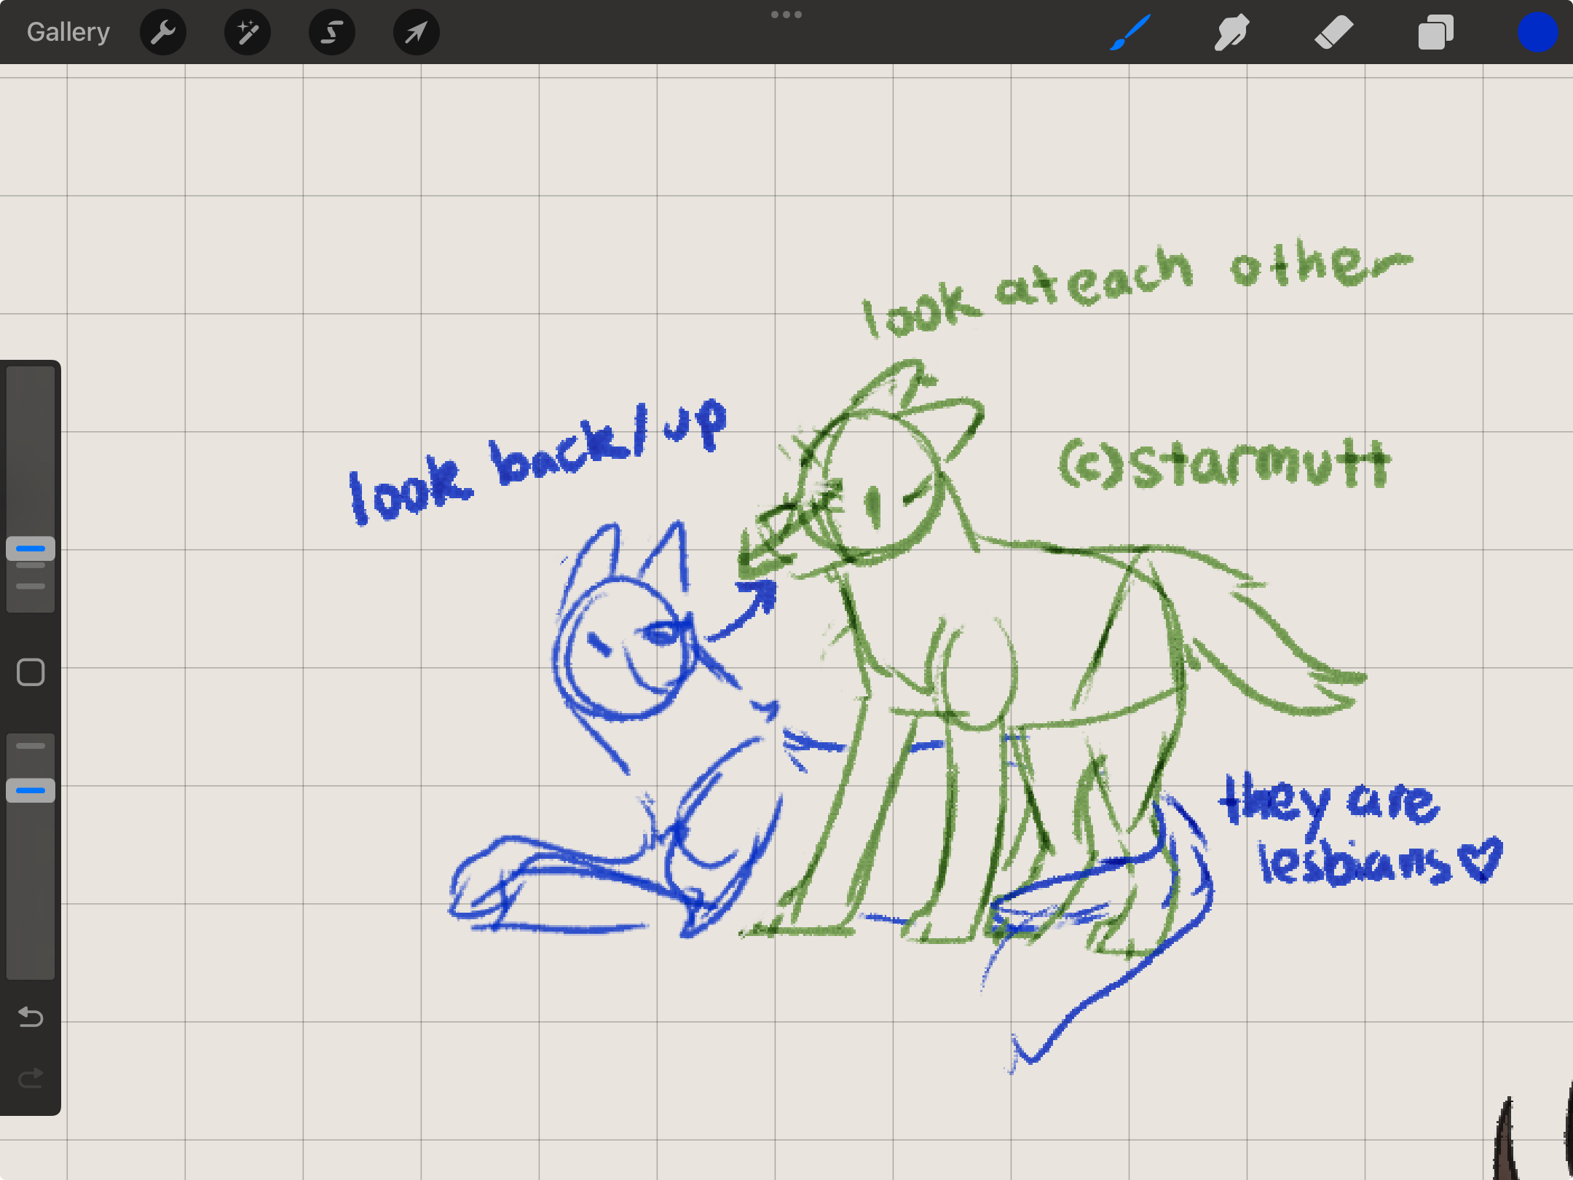Tap the three-dot multitasking menu at top
This screenshot has height=1180, width=1573.
click(786, 15)
